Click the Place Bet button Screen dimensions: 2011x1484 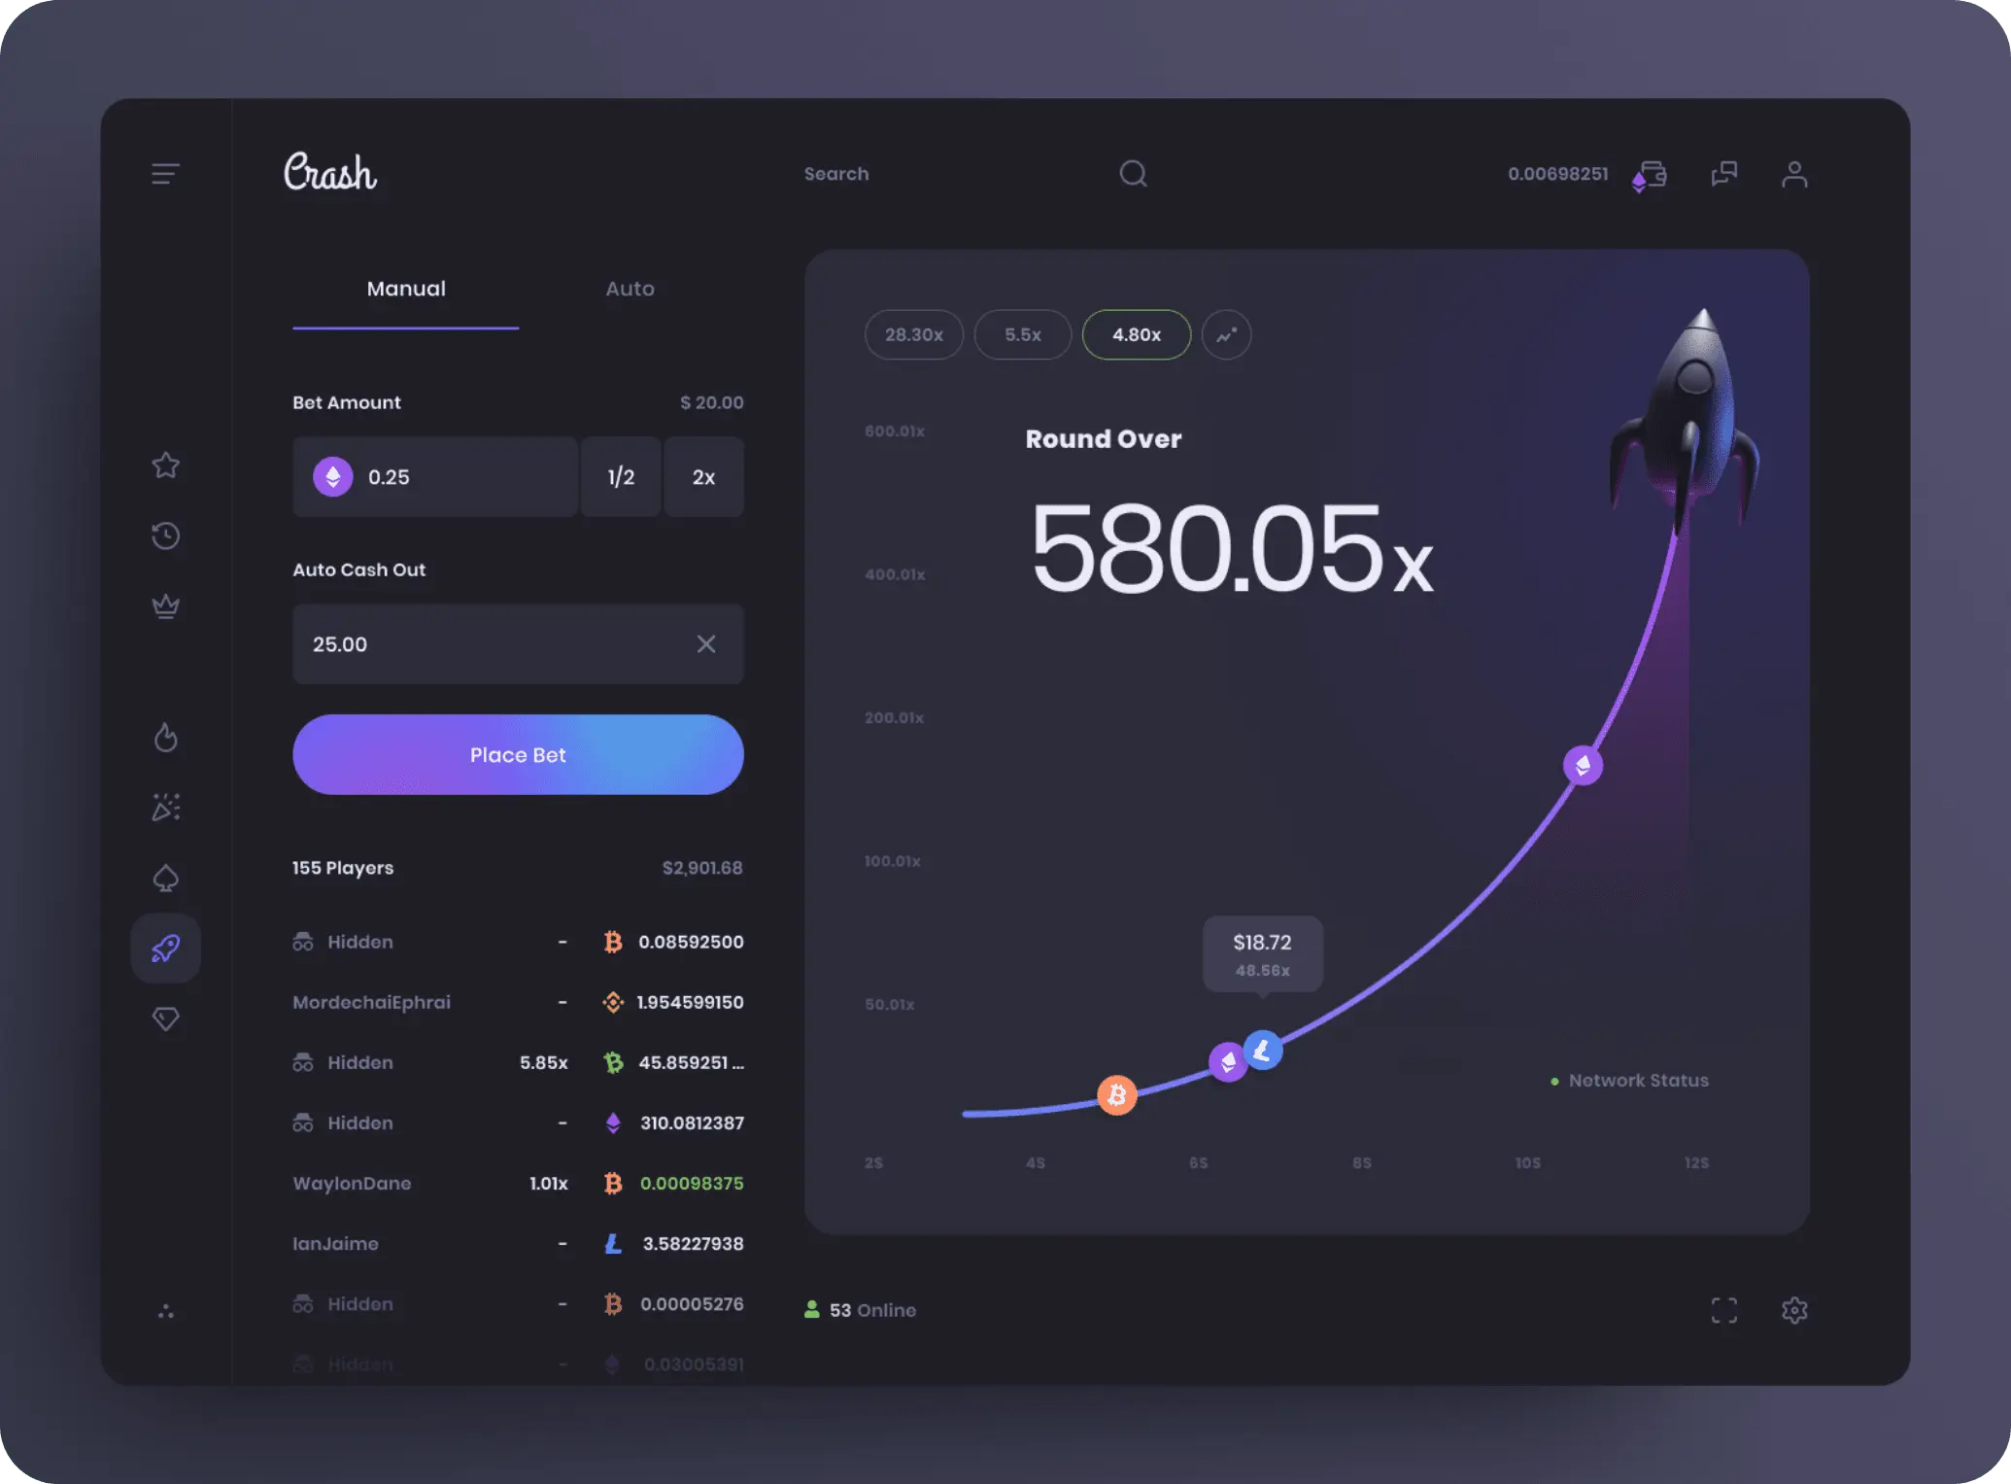point(517,754)
